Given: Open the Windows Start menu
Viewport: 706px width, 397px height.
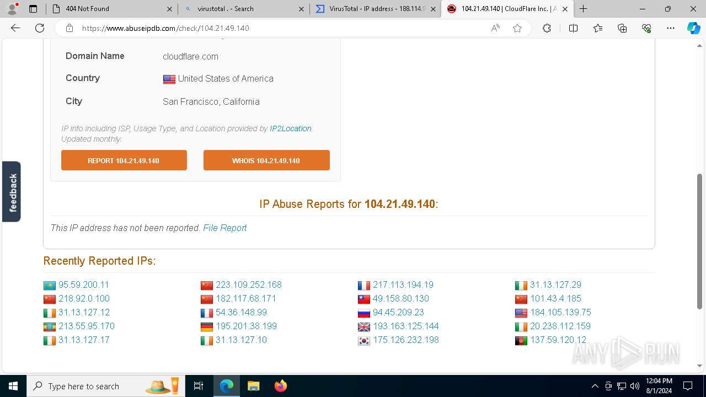Looking at the screenshot, I should 13,386.
